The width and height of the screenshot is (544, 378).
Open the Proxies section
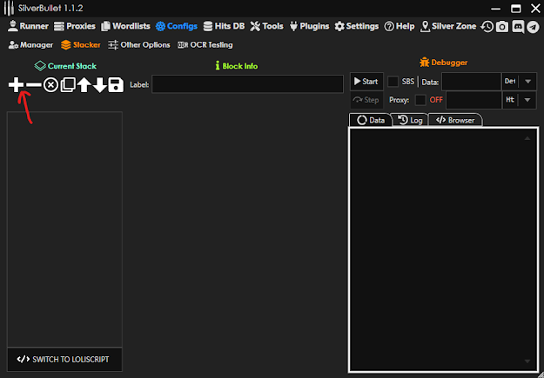point(75,26)
